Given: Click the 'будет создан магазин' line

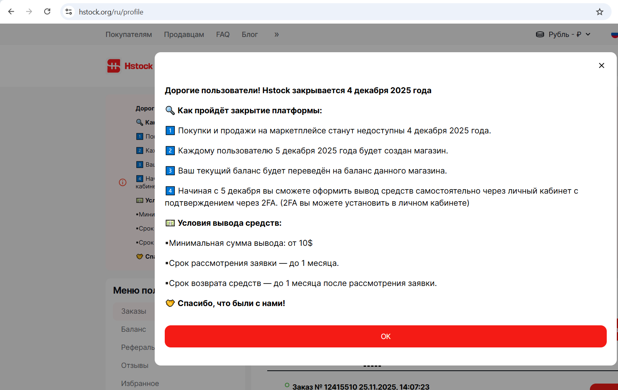Looking at the screenshot, I should [313, 151].
